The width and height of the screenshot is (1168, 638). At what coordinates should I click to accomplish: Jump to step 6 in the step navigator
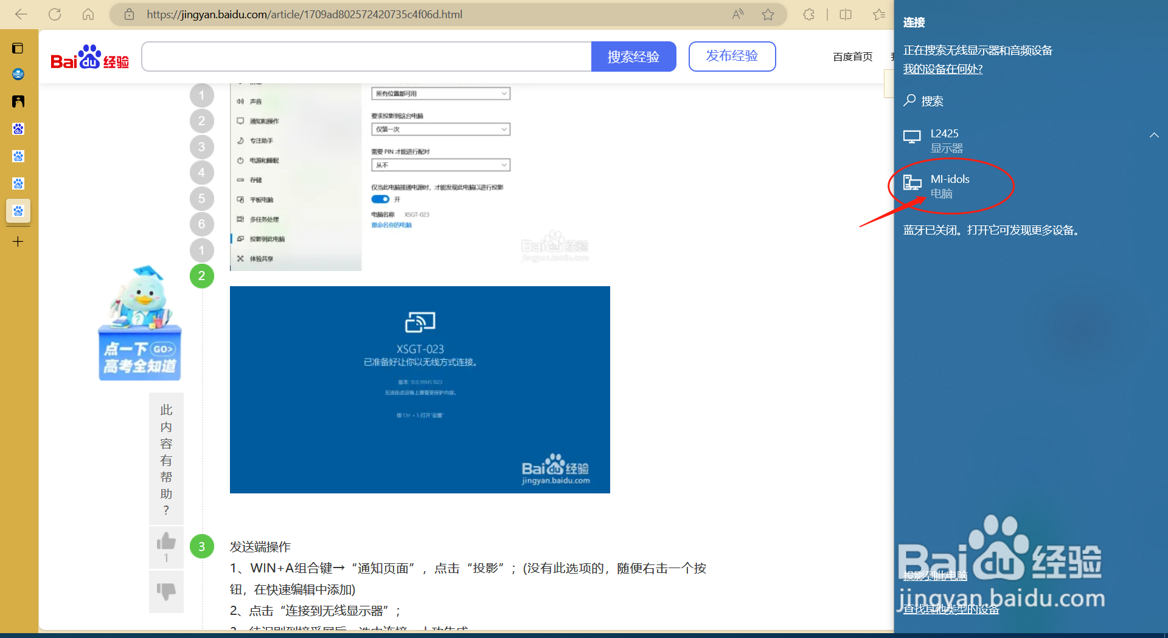pyautogui.click(x=201, y=224)
